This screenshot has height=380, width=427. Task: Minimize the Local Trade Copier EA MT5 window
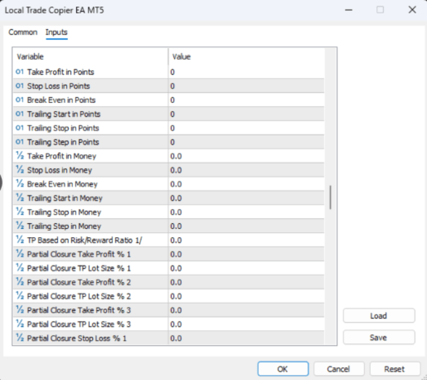click(x=349, y=10)
